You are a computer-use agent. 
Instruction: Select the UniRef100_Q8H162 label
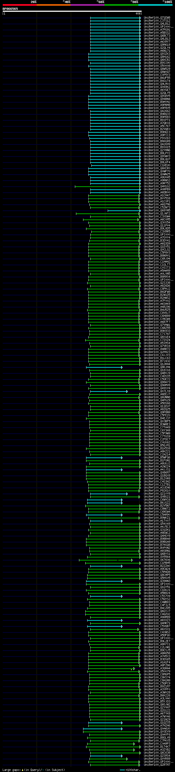(x=157, y=57)
